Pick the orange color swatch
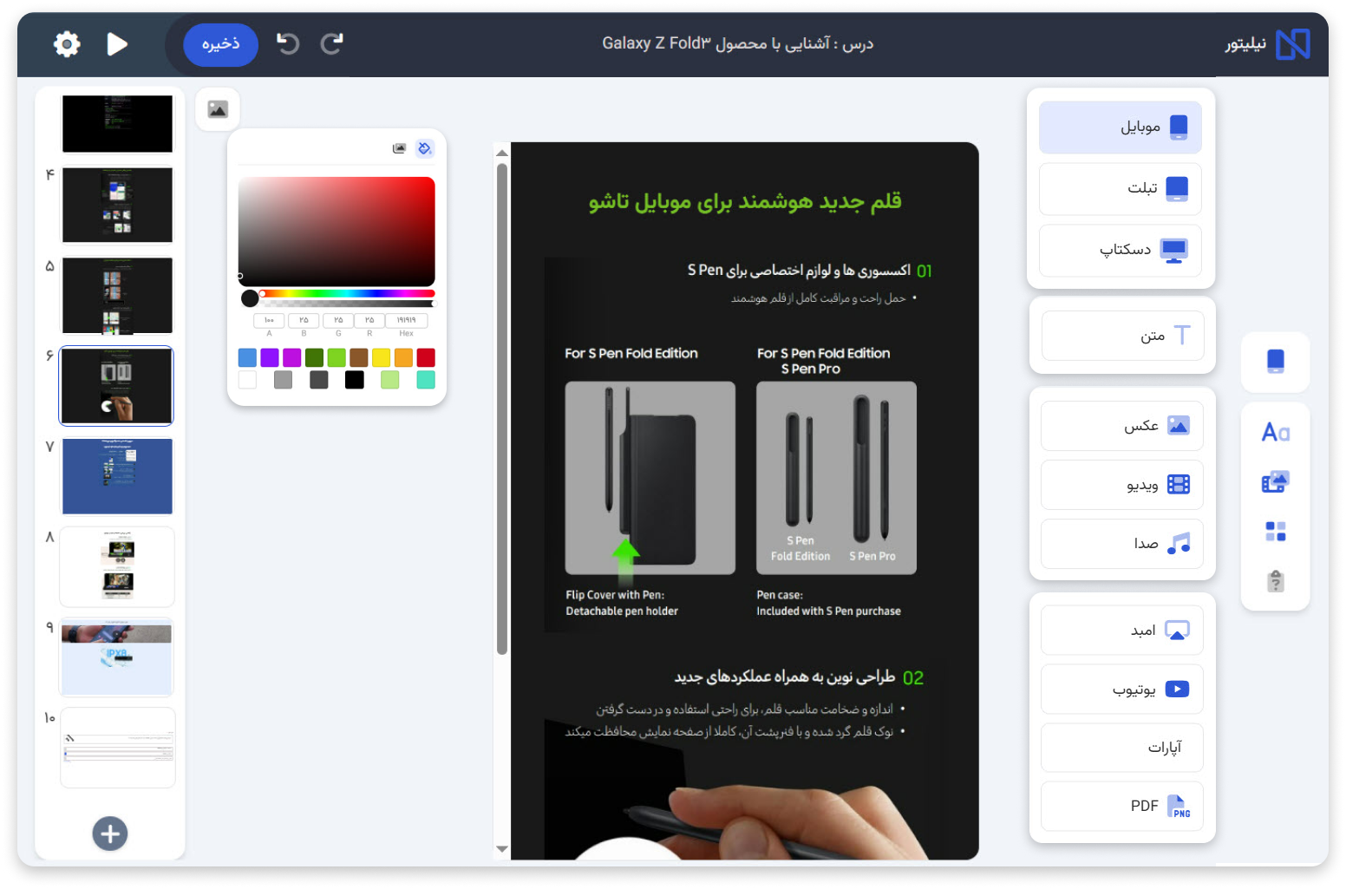Screen dimensions: 1346x889 [x=403, y=357]
